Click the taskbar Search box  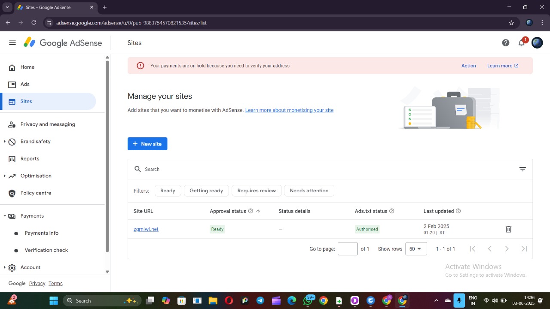point(102,300)
